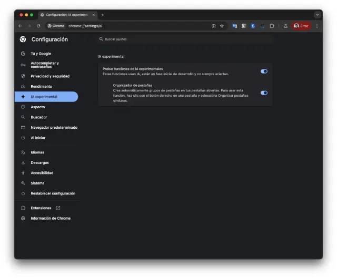
Task: Click the back navigation arrow
Action: click(20, 26)
